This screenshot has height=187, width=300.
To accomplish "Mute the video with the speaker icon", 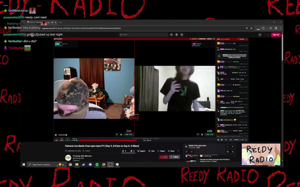I will [56, 135].
